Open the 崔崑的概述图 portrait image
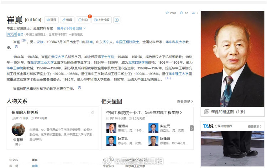This screenshot has width=267, height=168. [x=232, y=58]
